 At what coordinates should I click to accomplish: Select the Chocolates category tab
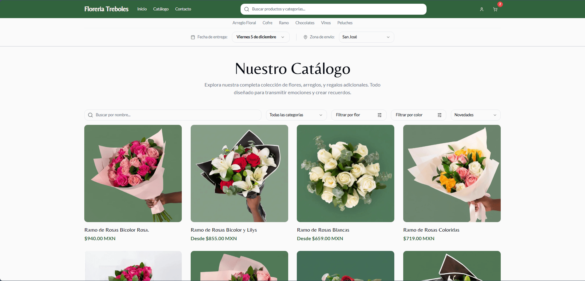pos(305,23)
